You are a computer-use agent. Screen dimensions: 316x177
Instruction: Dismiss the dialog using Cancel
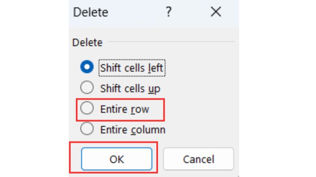(x=199, y=159)
